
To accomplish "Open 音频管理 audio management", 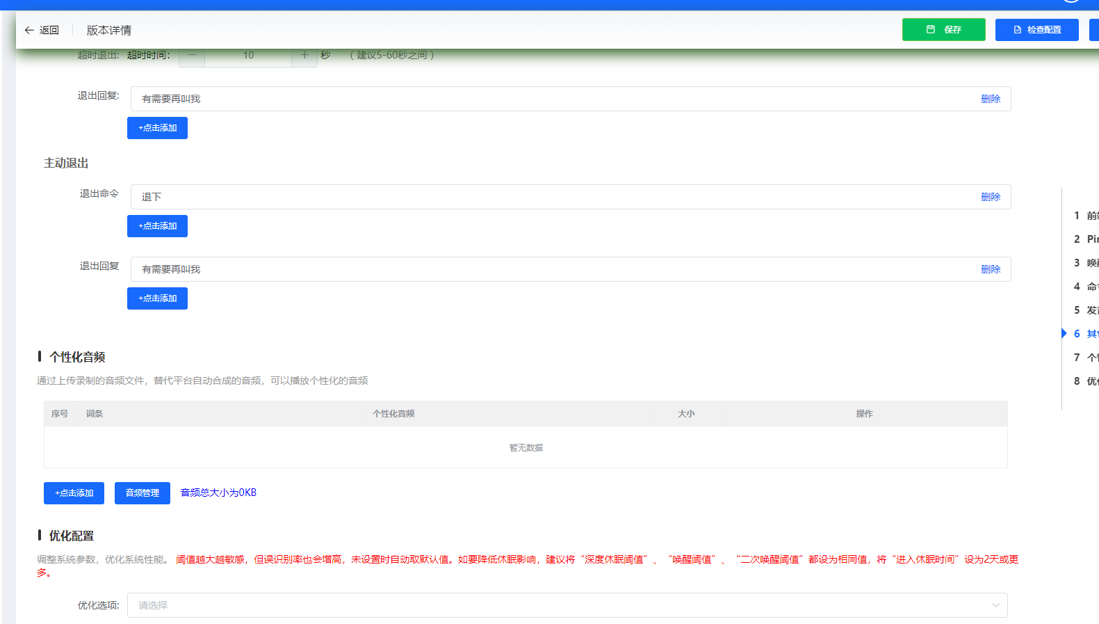I will [142, 493].
